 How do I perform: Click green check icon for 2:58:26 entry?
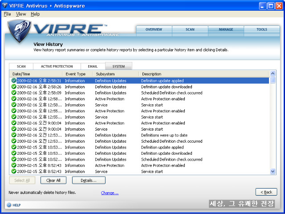tap(14, 86)
